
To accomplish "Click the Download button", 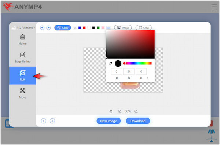I will pyautogui.click(x=138, y=121).
